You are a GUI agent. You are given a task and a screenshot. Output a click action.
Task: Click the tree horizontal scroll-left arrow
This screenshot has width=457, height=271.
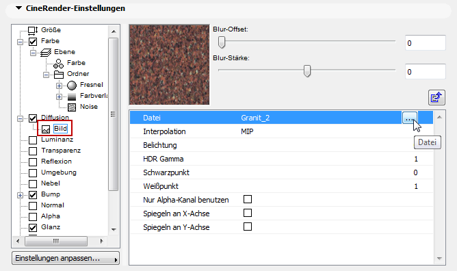(18, 241)
